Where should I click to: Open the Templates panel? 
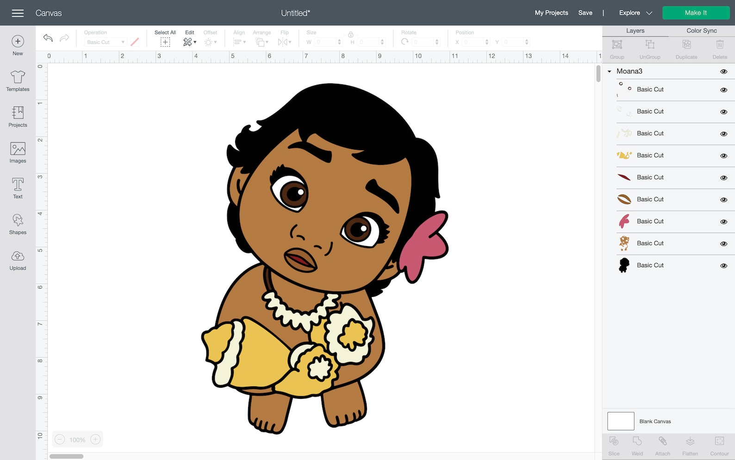click(x=18, y=81)
